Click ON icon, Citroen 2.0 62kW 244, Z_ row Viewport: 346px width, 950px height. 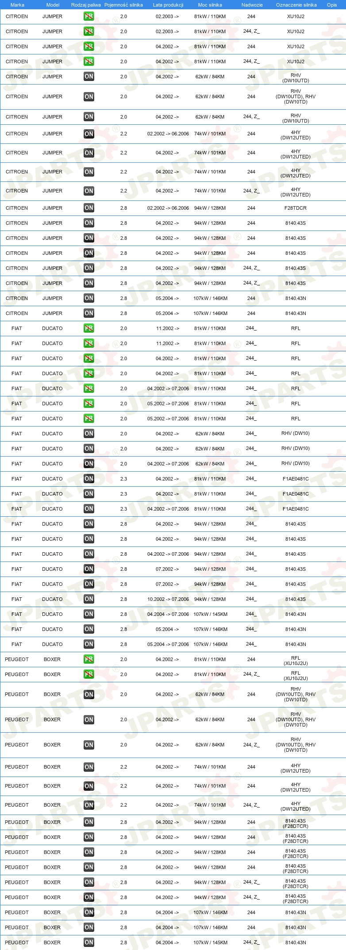(x=89, y=117)
